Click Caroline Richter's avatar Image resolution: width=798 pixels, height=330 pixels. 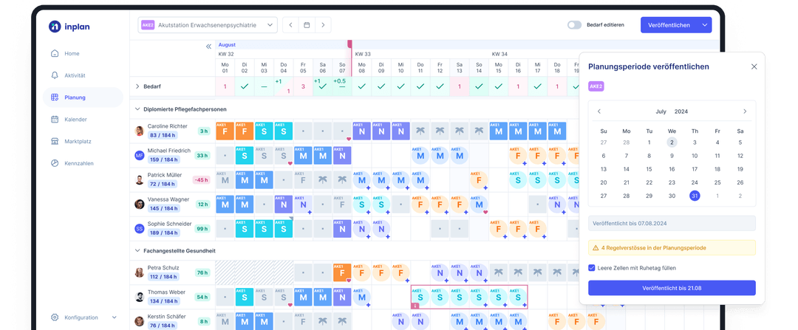tap(140, 131)
